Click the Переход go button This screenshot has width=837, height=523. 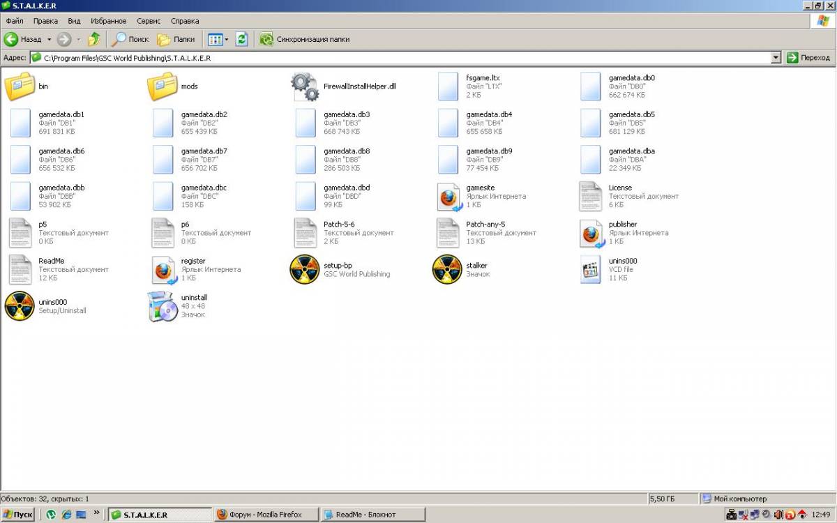click(809, 58)
